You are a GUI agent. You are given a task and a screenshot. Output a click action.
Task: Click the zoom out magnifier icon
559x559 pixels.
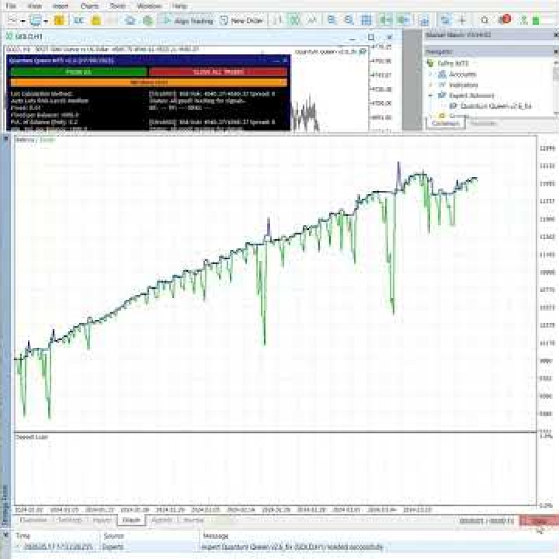coord(349,20)
